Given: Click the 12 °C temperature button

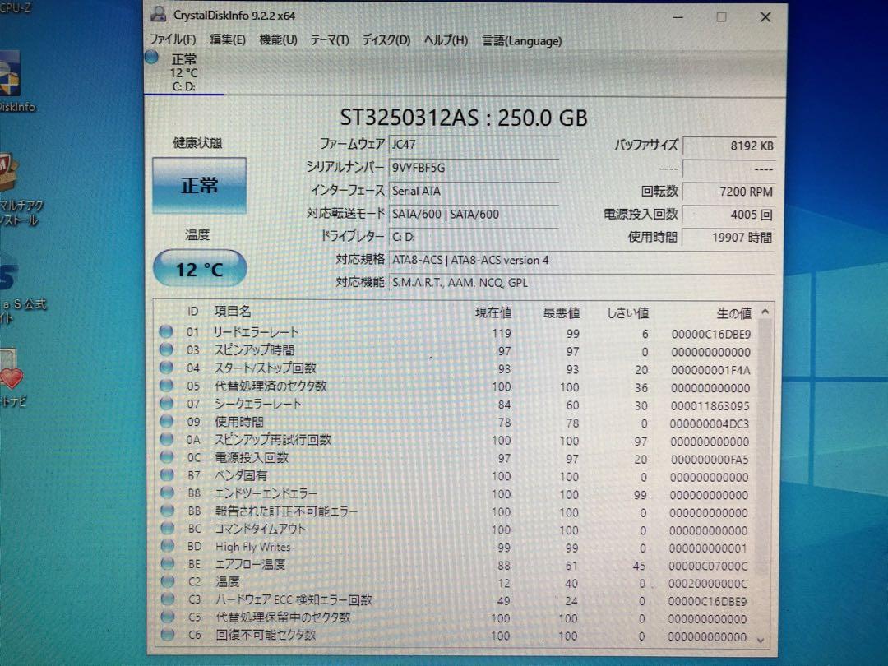Looking at the screenshot, I should tap(199, 269).
